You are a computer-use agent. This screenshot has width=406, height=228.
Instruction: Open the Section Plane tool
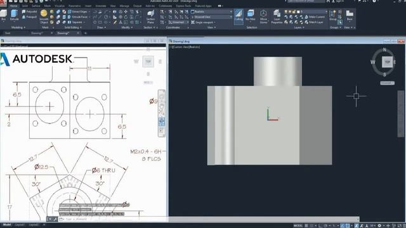[151, 17]
